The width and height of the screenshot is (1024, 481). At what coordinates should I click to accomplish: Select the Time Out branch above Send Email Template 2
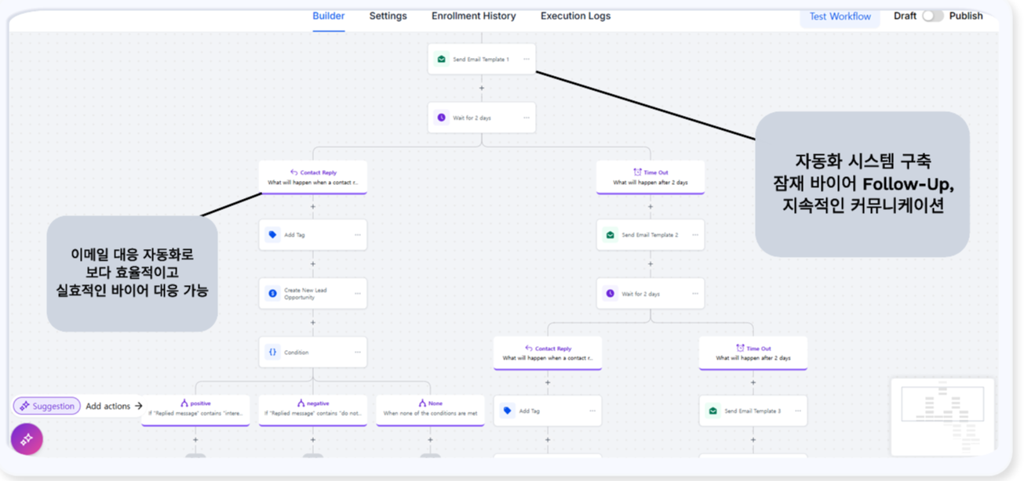click(650, 177)
